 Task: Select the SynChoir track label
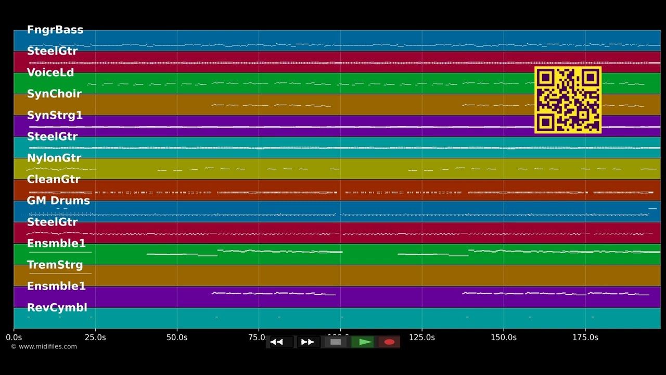(54, 94)
